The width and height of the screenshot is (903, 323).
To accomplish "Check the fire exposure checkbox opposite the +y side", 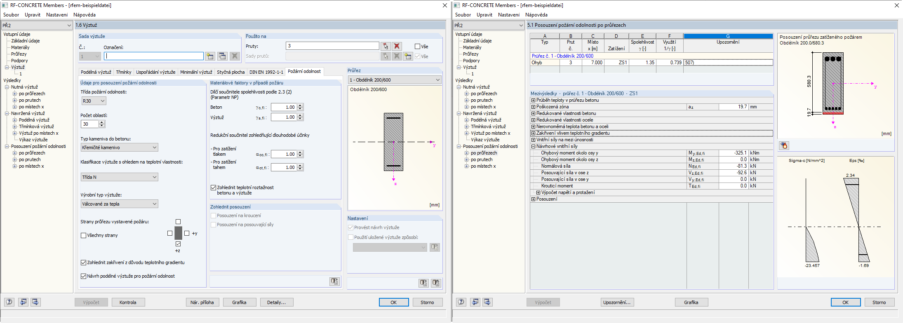I will point(170,233).
